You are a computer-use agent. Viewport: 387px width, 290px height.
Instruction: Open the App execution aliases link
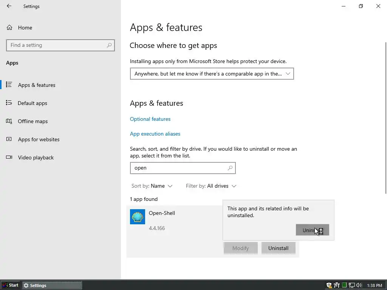pos(155,134)
